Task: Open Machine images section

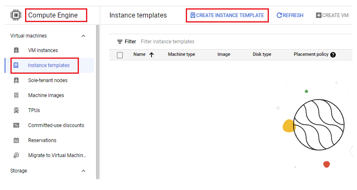Action: click(x=46, y=95)
